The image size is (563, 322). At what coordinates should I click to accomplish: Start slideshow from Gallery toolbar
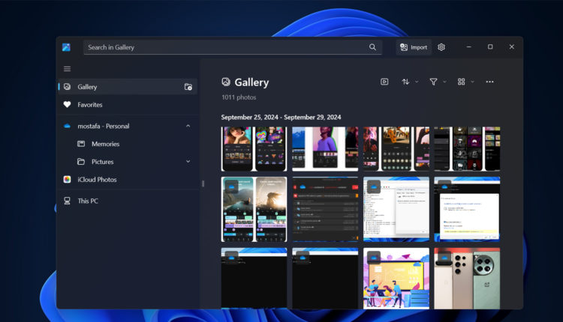[384, 82]
